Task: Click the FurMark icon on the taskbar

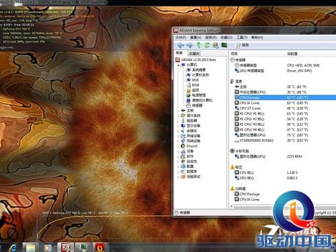Action: 99,247
